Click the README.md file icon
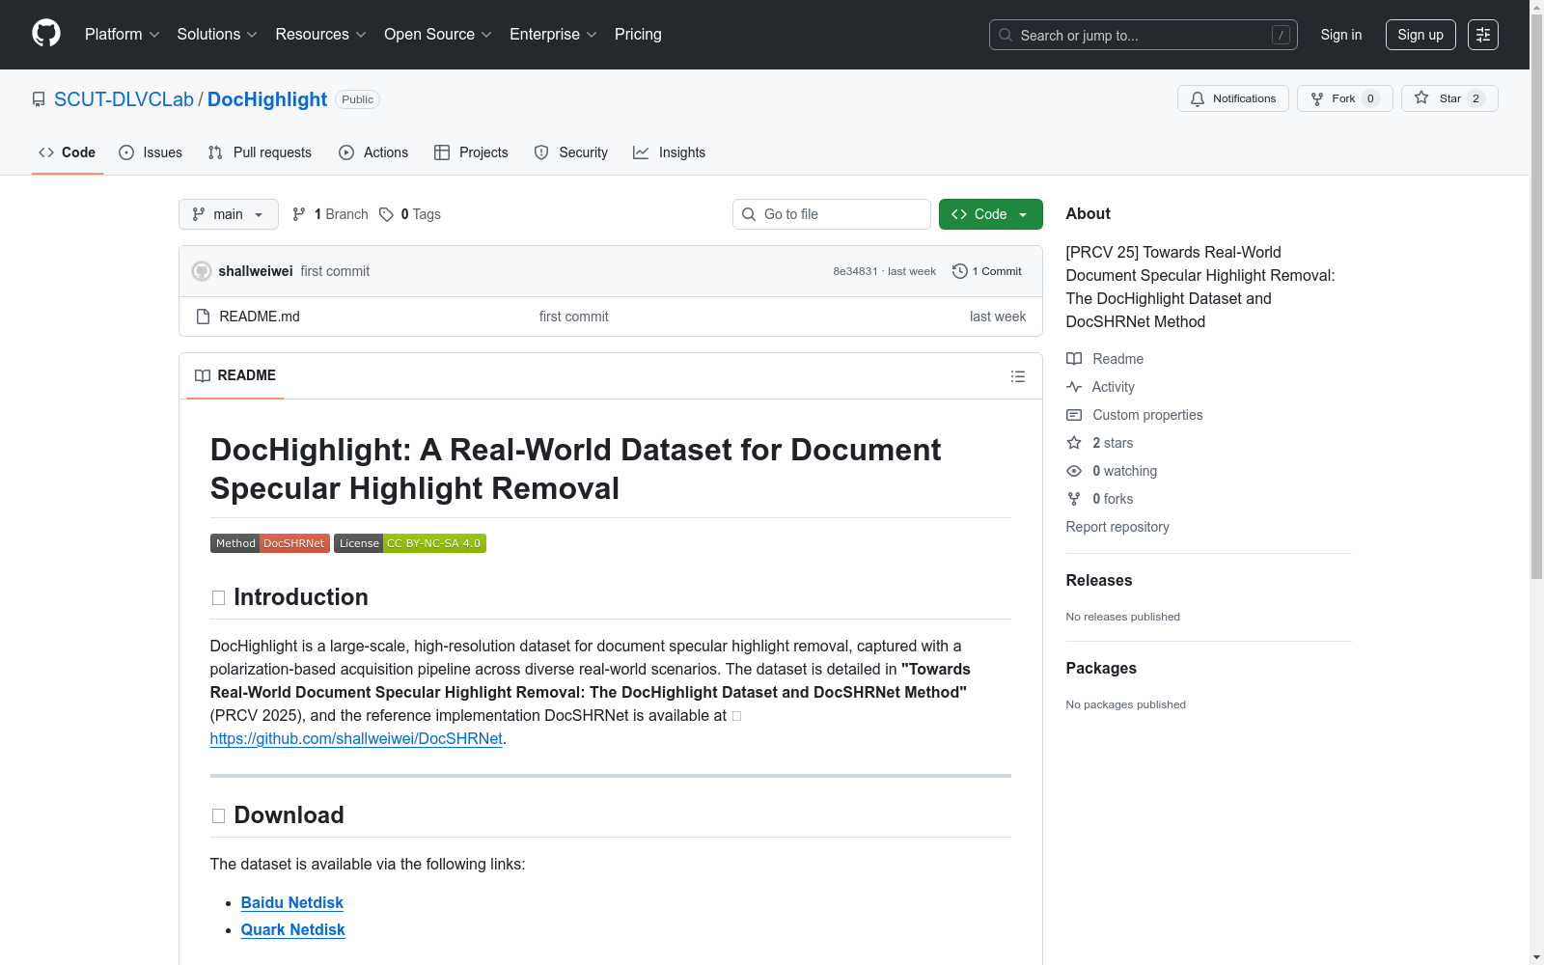This screenshot has height=965, width=1544. [203, 317]
